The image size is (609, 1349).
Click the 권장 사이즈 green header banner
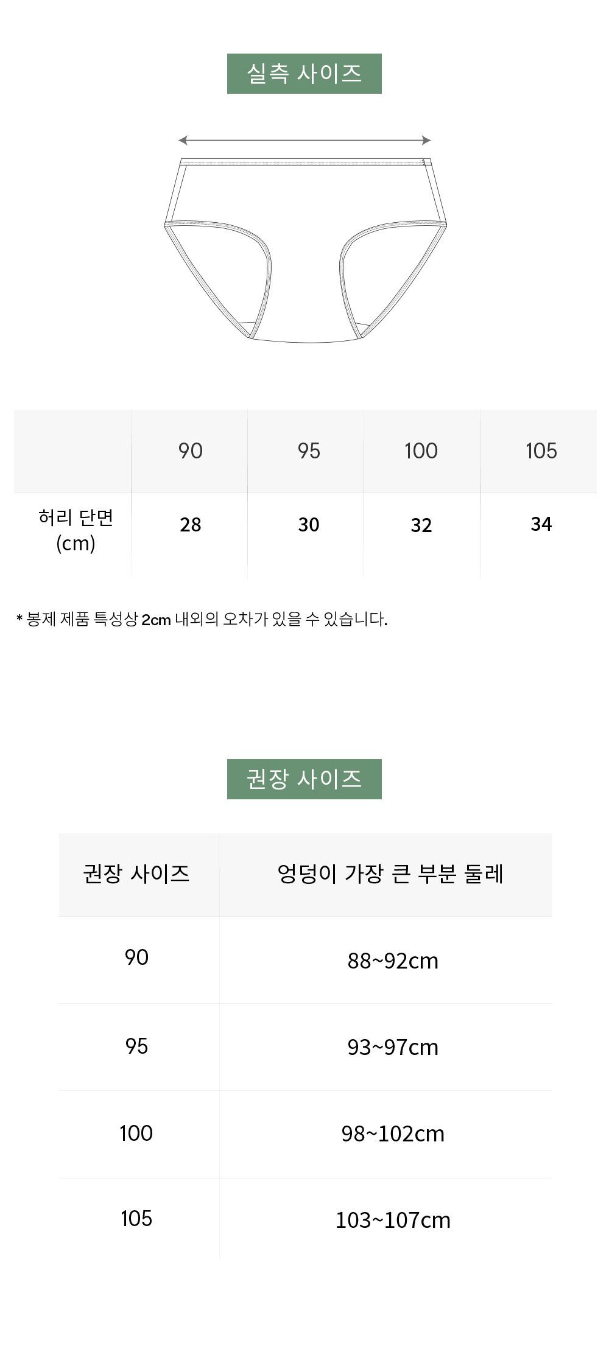[304, 779]
